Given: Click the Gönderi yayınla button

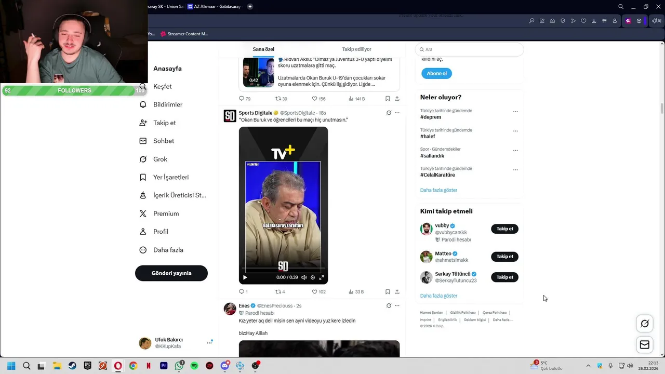Looking at the screenshot, I should (171, 273).
